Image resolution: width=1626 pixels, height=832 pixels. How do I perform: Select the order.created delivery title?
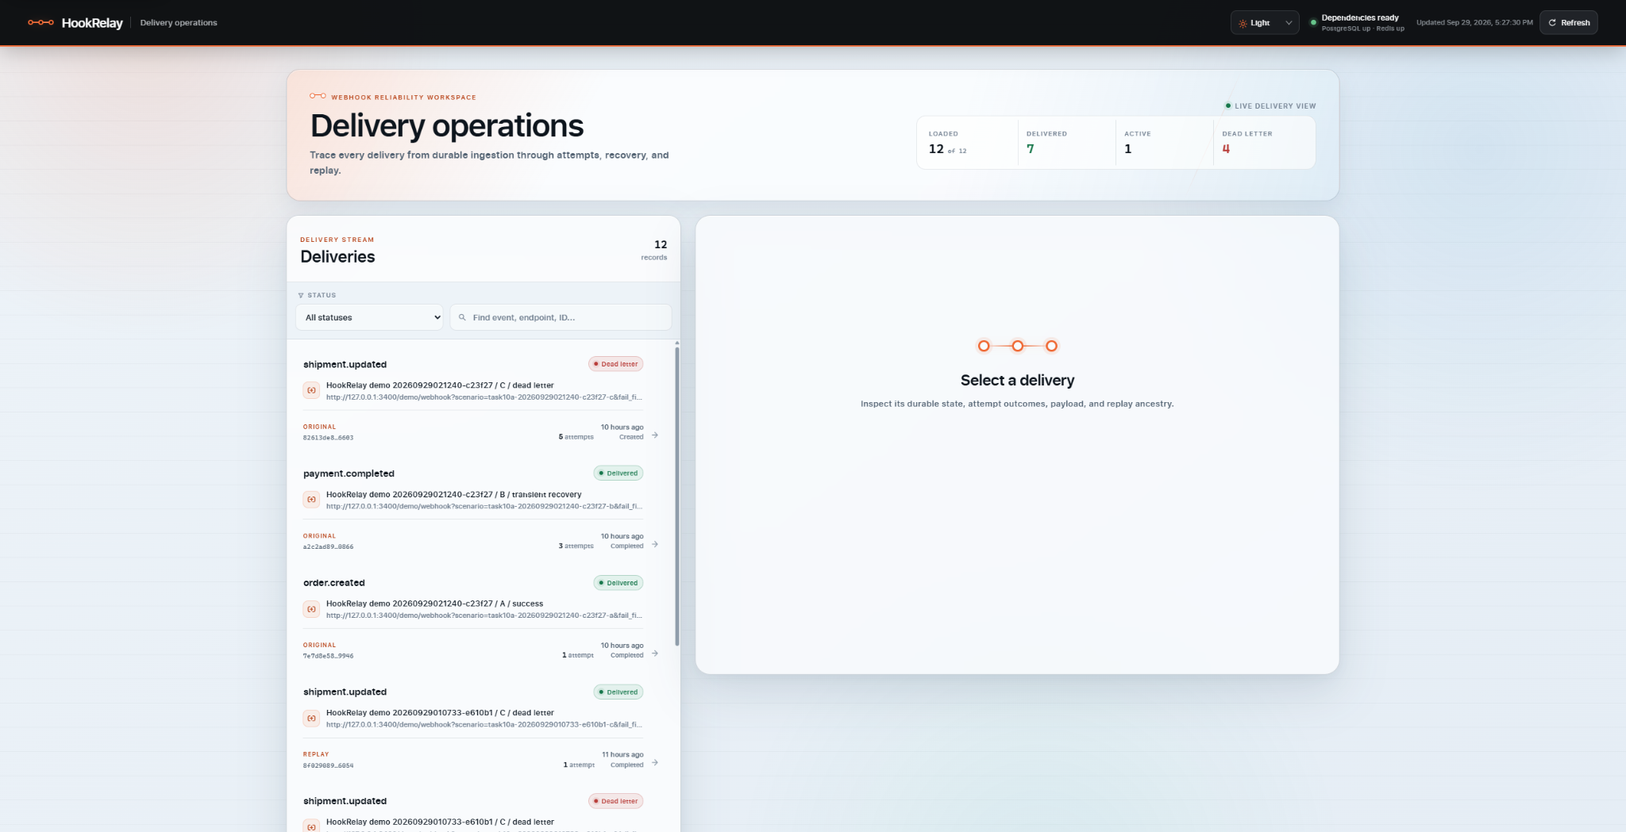coord(334,583)
